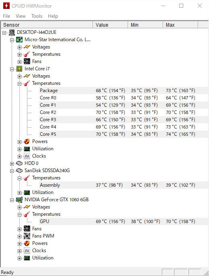Open the File menu
This screenshot has height=276, width=209.
click(6, 16)
